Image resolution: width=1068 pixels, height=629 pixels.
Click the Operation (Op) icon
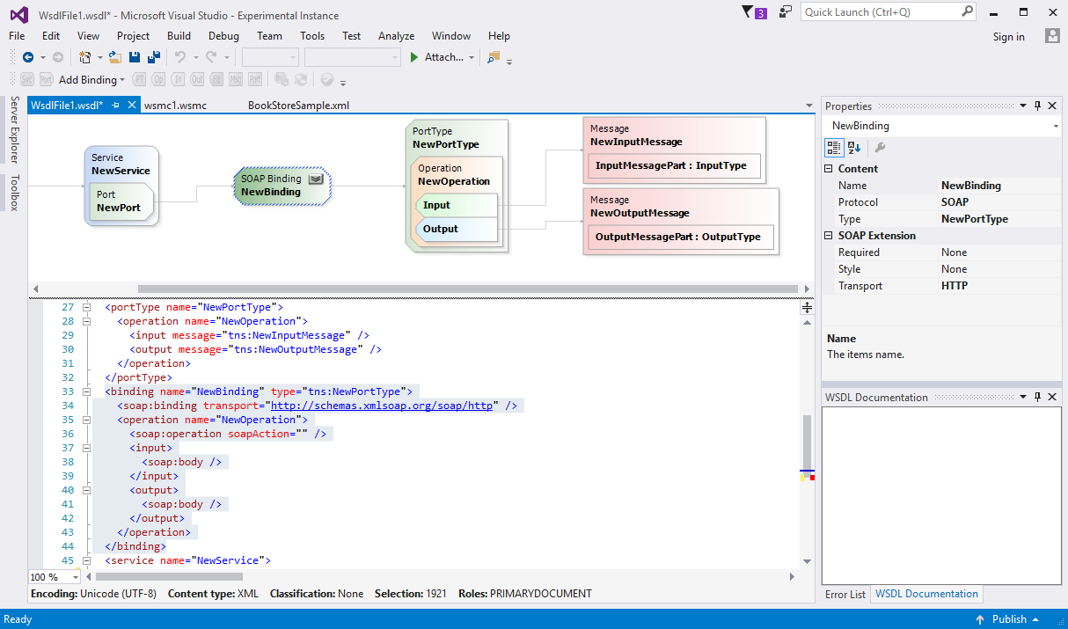pos(159,79)
